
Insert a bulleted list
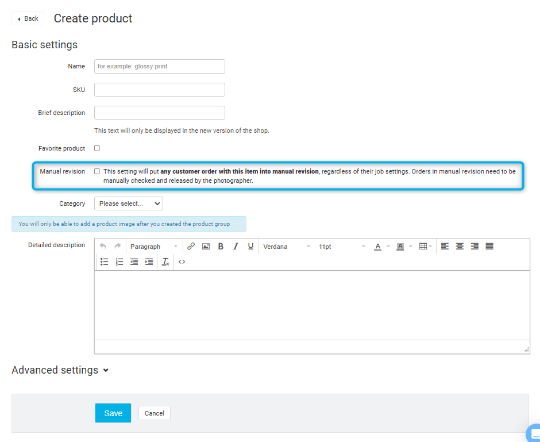105,262
